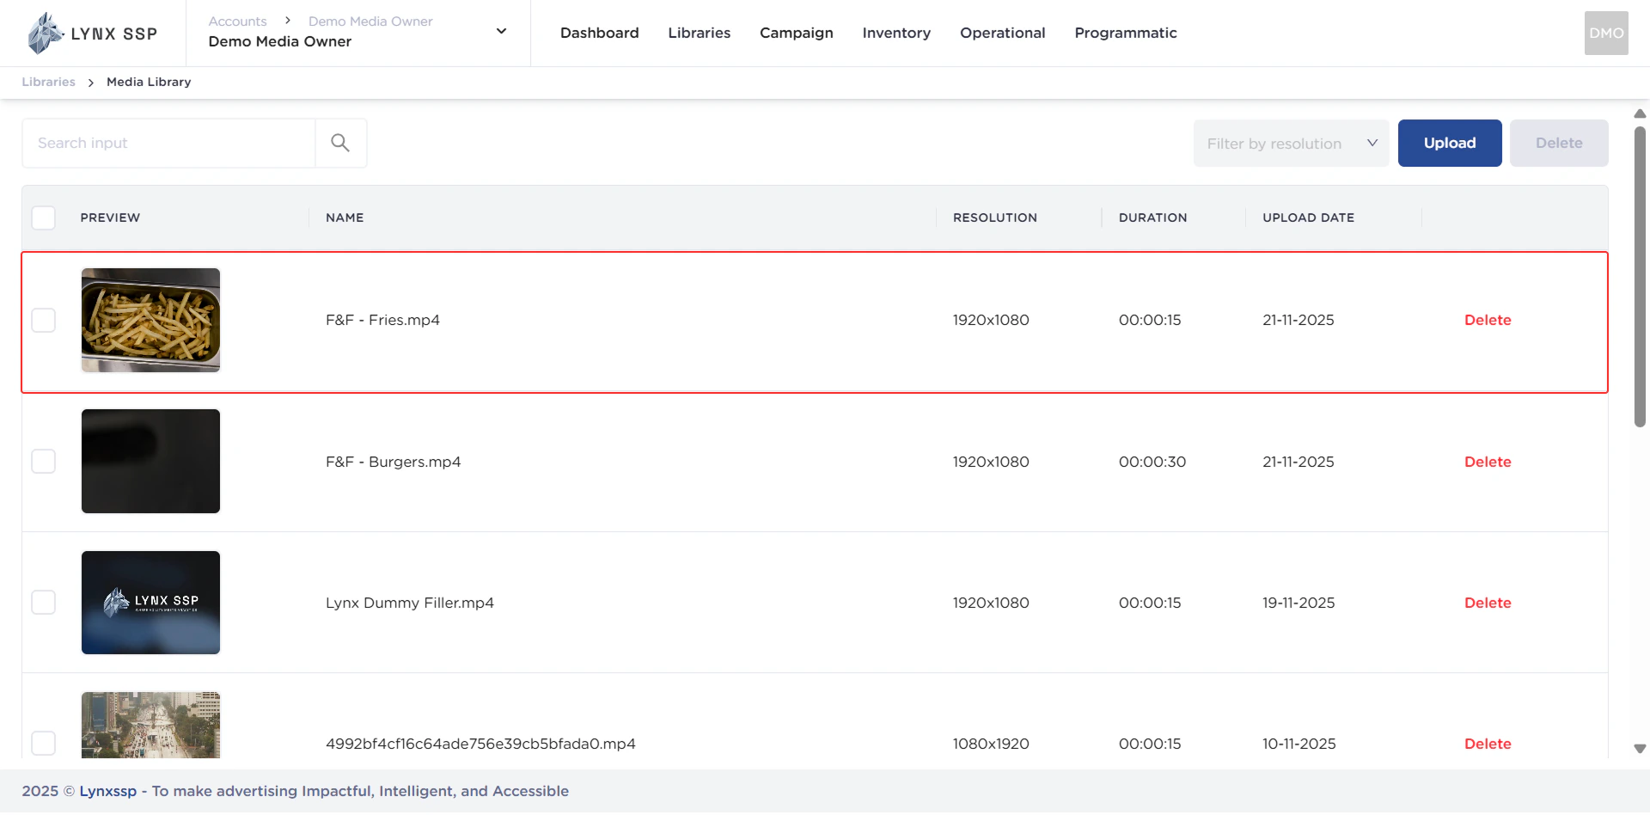Click the 10-11-2025 upload date

1299,744
